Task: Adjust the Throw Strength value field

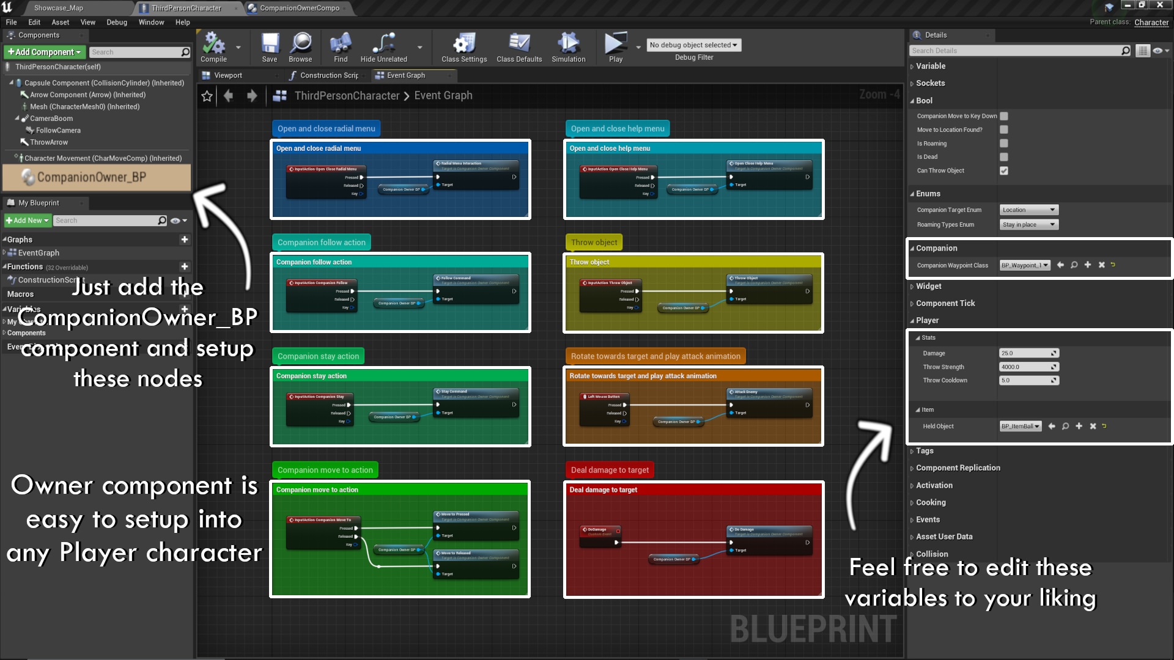Action: pyautogui.click(x=1029, y=367)
